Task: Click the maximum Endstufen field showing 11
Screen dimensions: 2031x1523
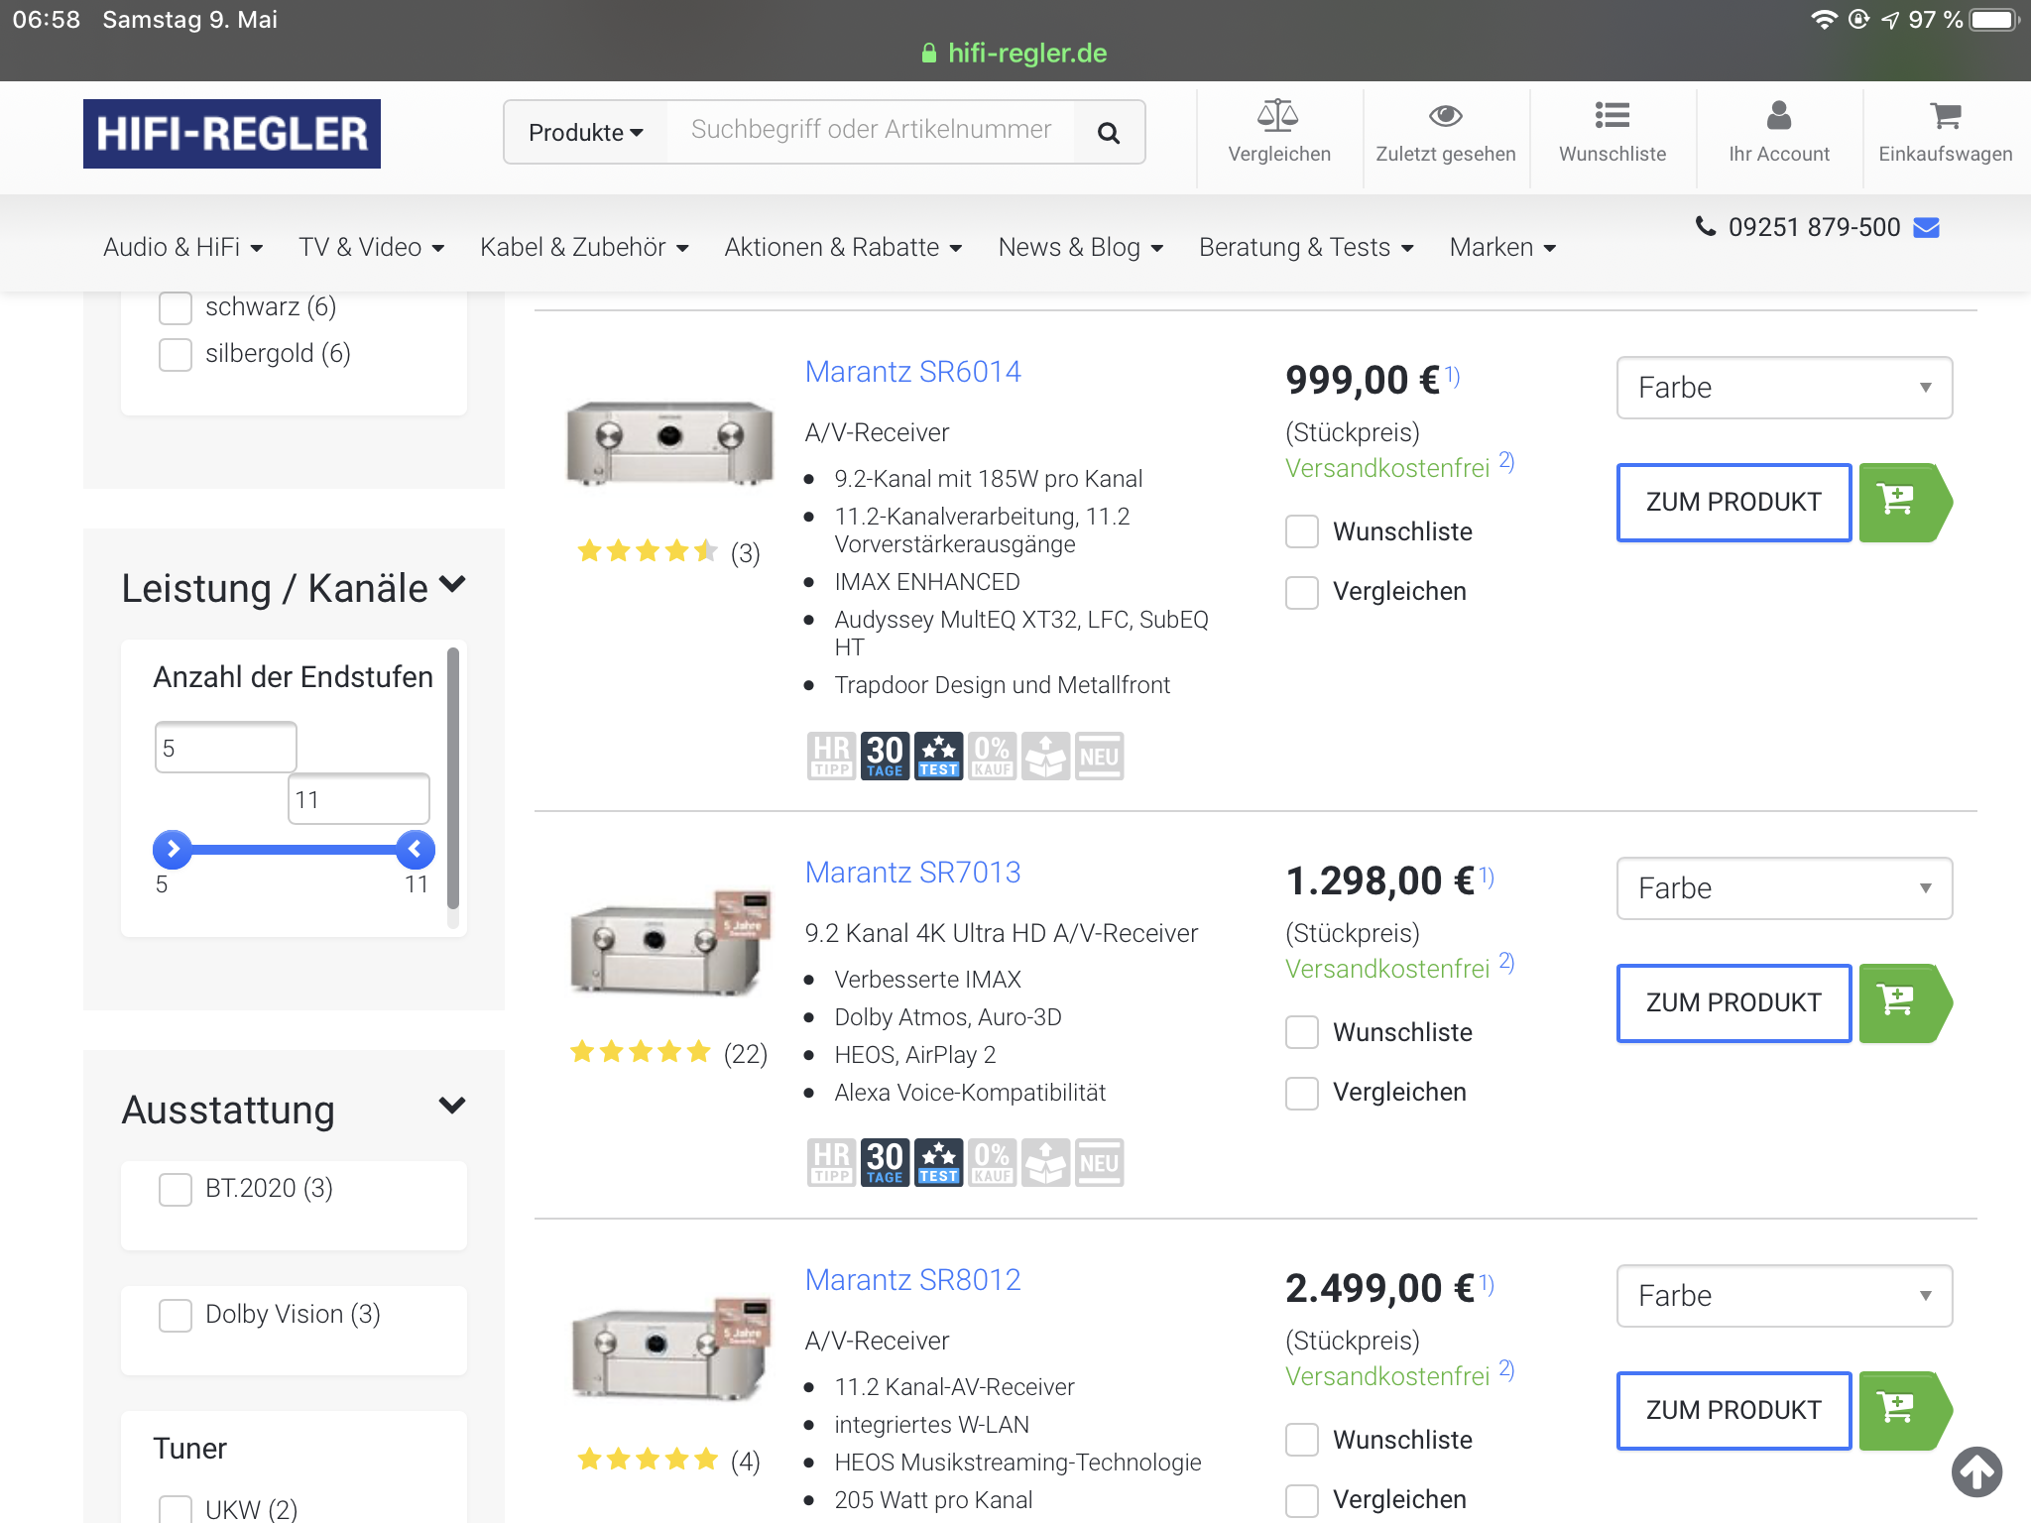Action: [x=359, y=799]
